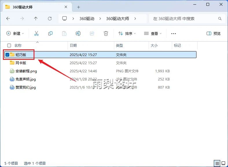Click the 360驱动 breadcrumb
Screen dimensions: 228x167
point(87,19)
